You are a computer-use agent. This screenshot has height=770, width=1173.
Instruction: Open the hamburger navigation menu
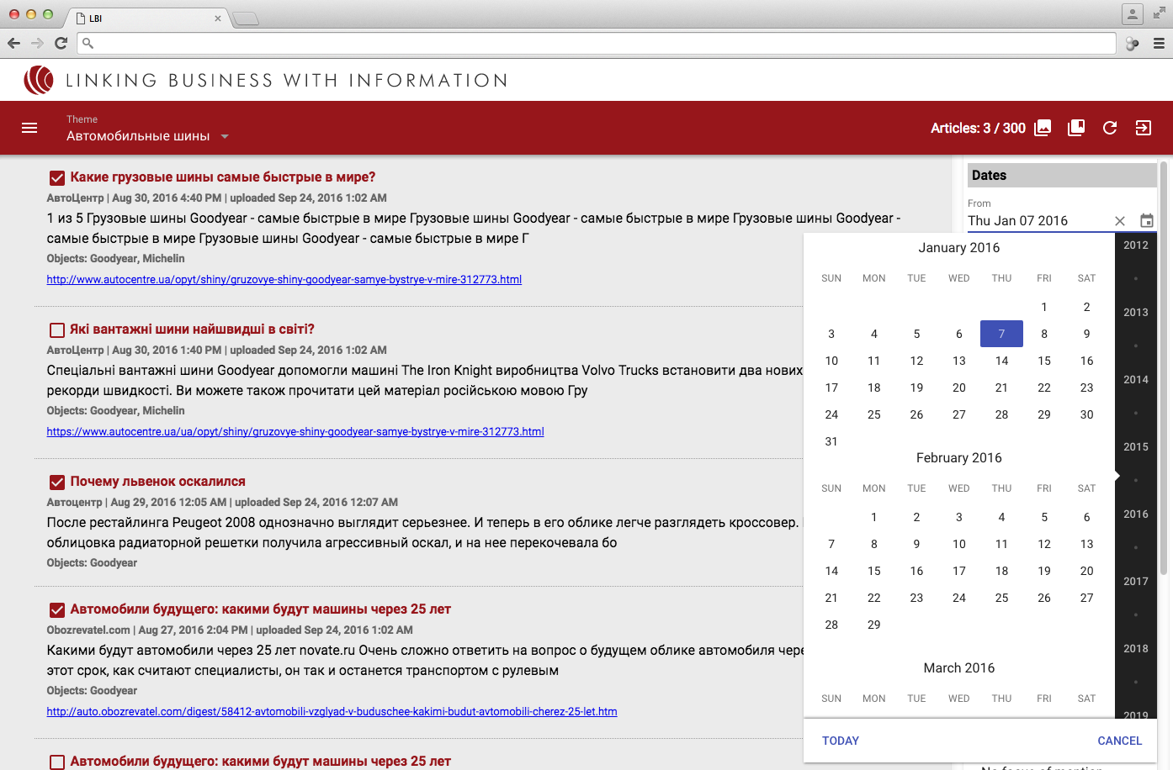pos(29,128)
